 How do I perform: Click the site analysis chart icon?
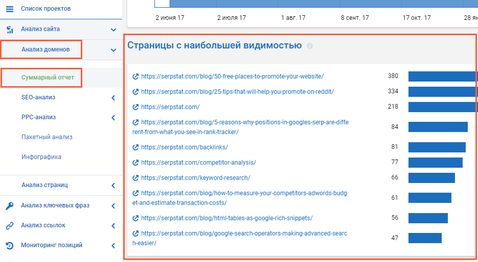[x=10, y=30]
